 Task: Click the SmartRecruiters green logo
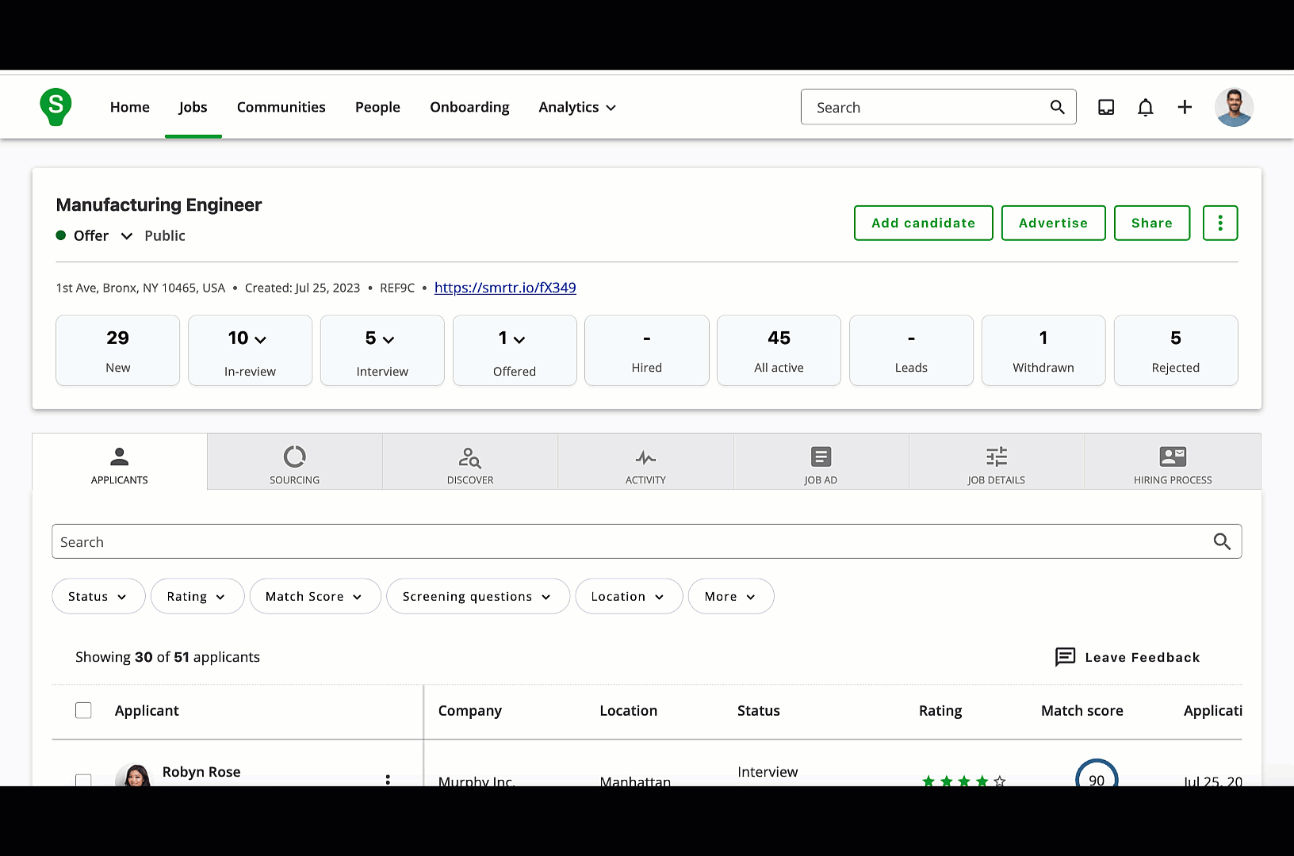pyautogui.click(x=56, y=107)
